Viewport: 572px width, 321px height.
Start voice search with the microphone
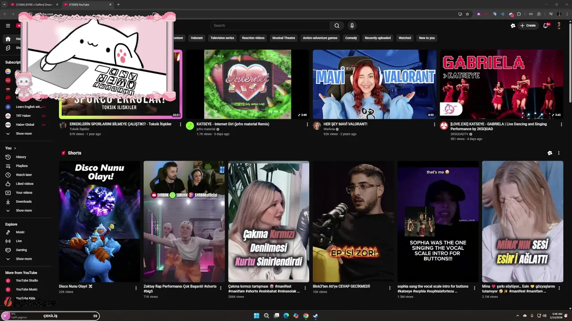coord(352,25)
